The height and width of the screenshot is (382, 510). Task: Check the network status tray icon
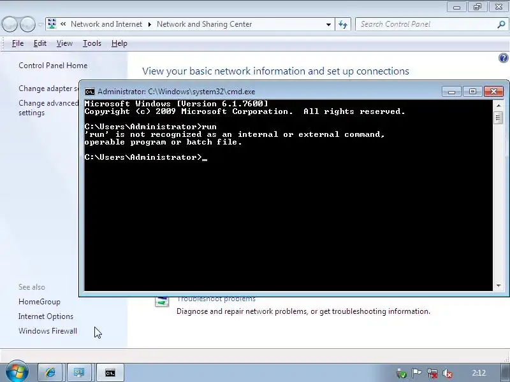point(432,373)
